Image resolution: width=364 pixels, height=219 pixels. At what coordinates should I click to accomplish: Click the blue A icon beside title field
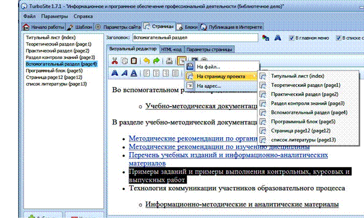pos(278,38)
